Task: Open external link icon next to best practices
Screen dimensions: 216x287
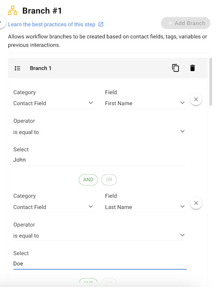Action: (101, 24)
